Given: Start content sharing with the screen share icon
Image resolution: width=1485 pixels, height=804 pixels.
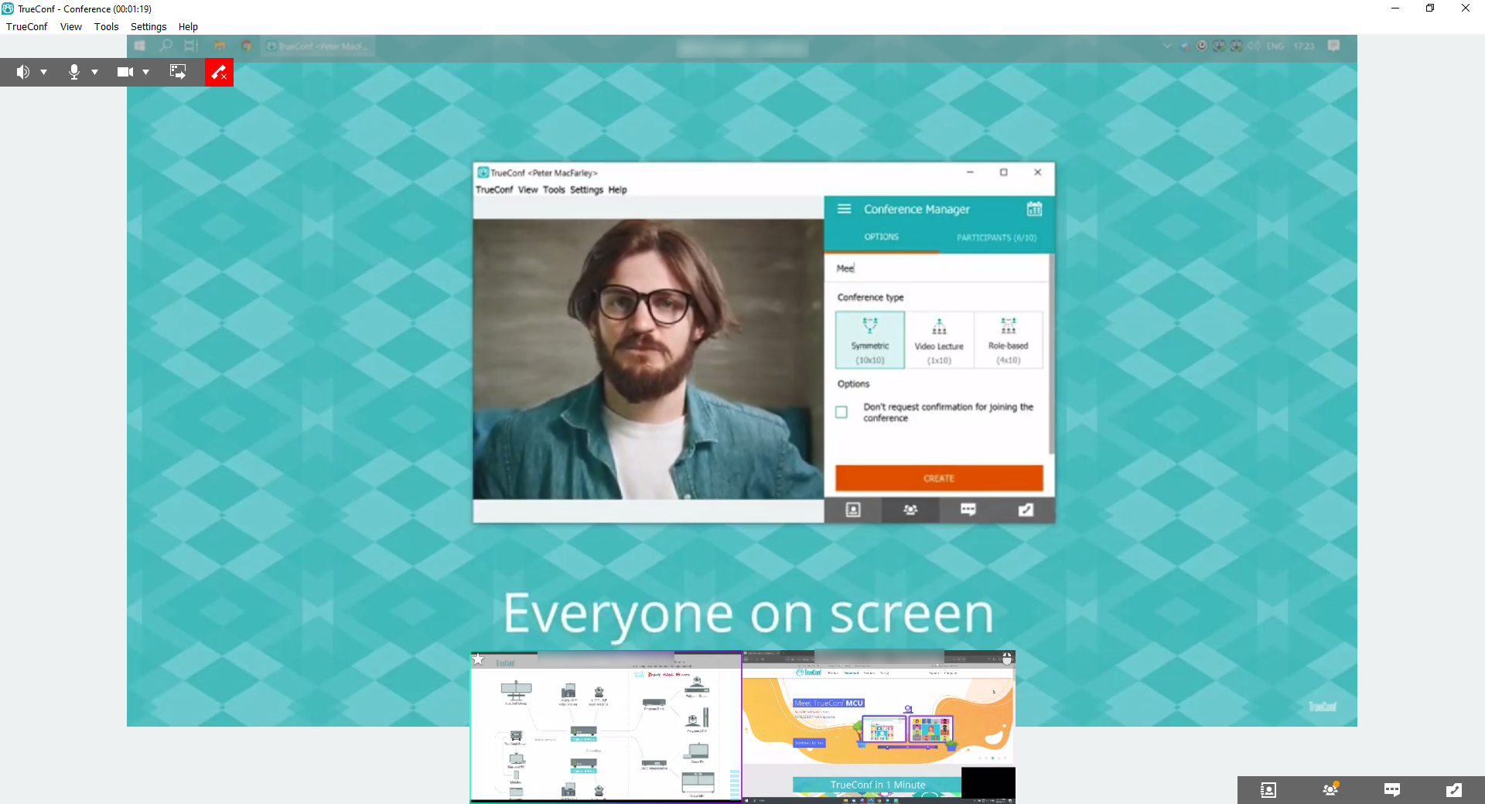Looking at the screenshot, I should tap(178, 72).
